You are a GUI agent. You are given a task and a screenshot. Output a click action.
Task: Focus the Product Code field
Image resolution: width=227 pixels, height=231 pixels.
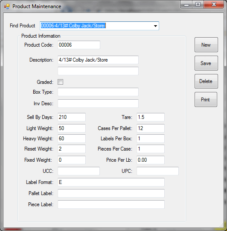pos(79,45)
